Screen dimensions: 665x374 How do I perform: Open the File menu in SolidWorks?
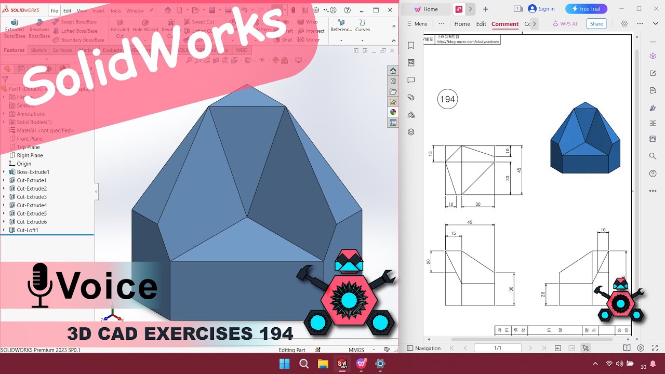[54, 10]
